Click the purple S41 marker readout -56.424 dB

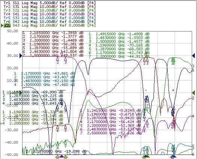pyautogui.click(x=130, y=122)
